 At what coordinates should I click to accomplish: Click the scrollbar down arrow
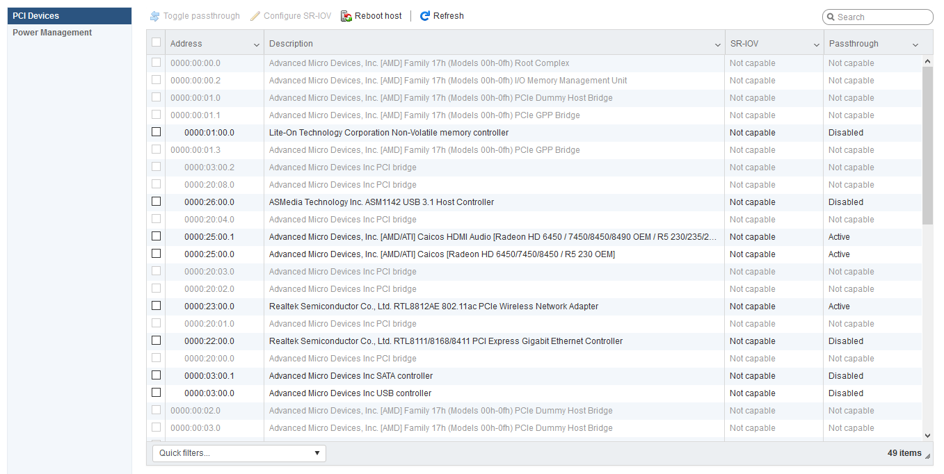(x=927, y=435)
